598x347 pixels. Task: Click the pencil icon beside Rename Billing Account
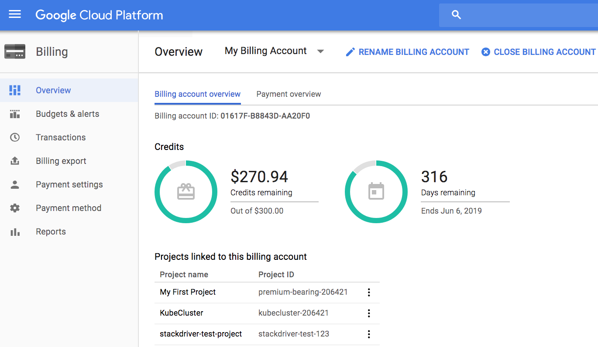click(x=350, y=52)
